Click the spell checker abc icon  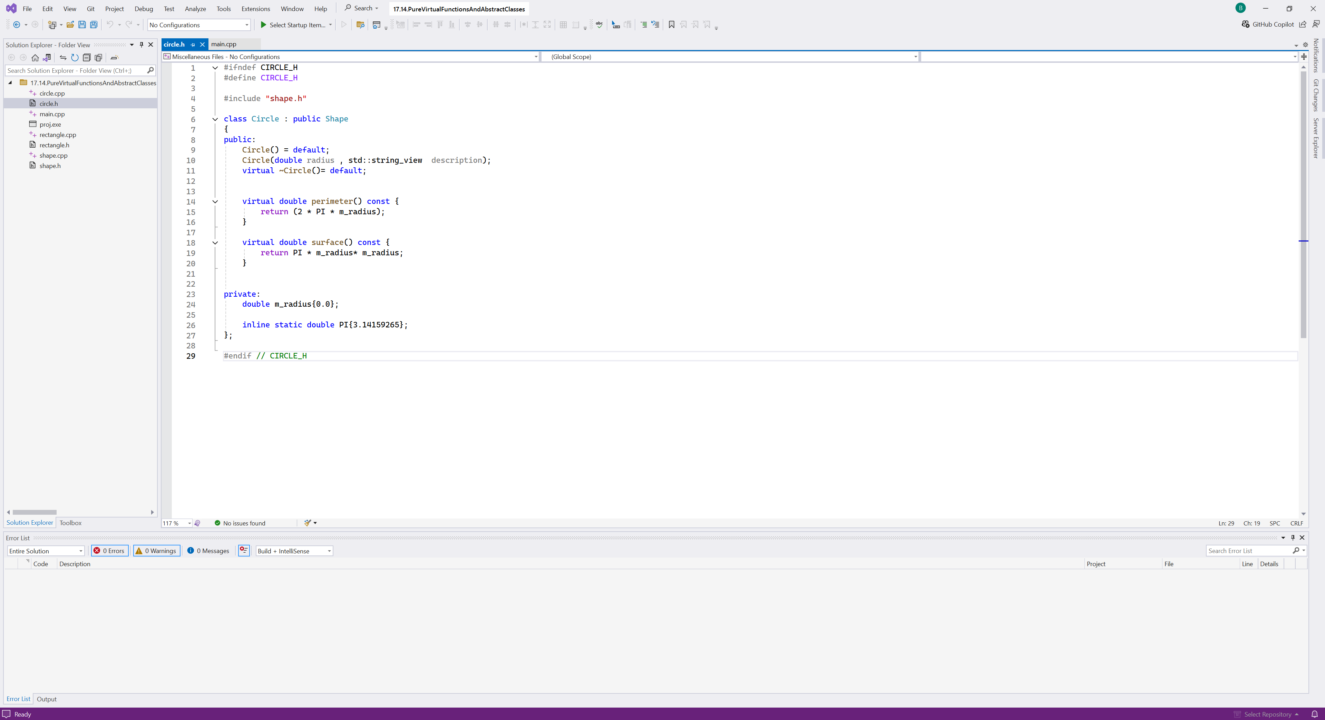point(599,25)
